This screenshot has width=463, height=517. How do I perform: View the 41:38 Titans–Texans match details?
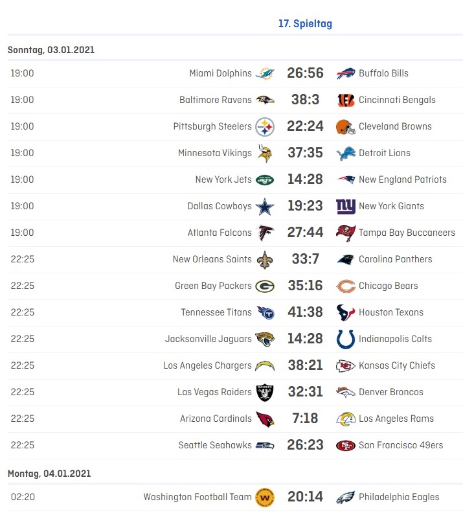[x=305, y=312]
